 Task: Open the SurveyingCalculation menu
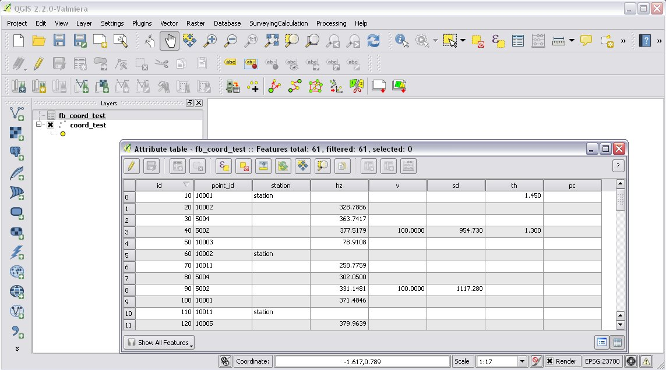coord(278,23)
